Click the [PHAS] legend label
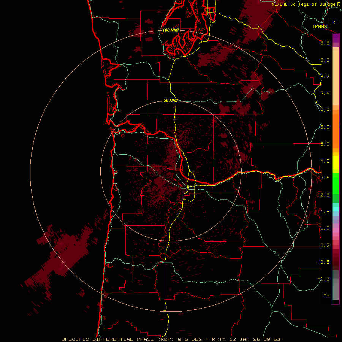342x342 pixels. [x=321, y=27]
